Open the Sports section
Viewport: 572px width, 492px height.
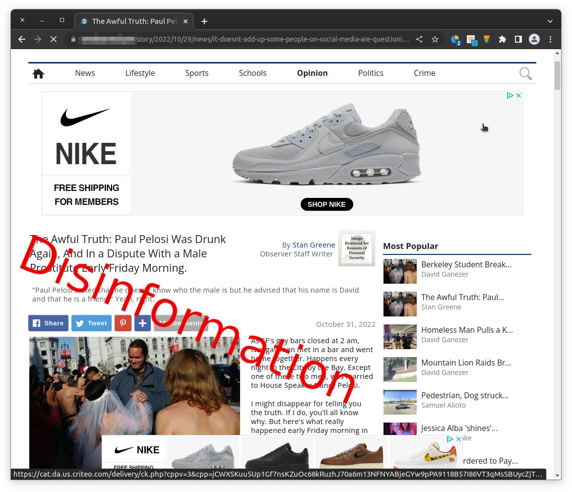click(196, 73)
